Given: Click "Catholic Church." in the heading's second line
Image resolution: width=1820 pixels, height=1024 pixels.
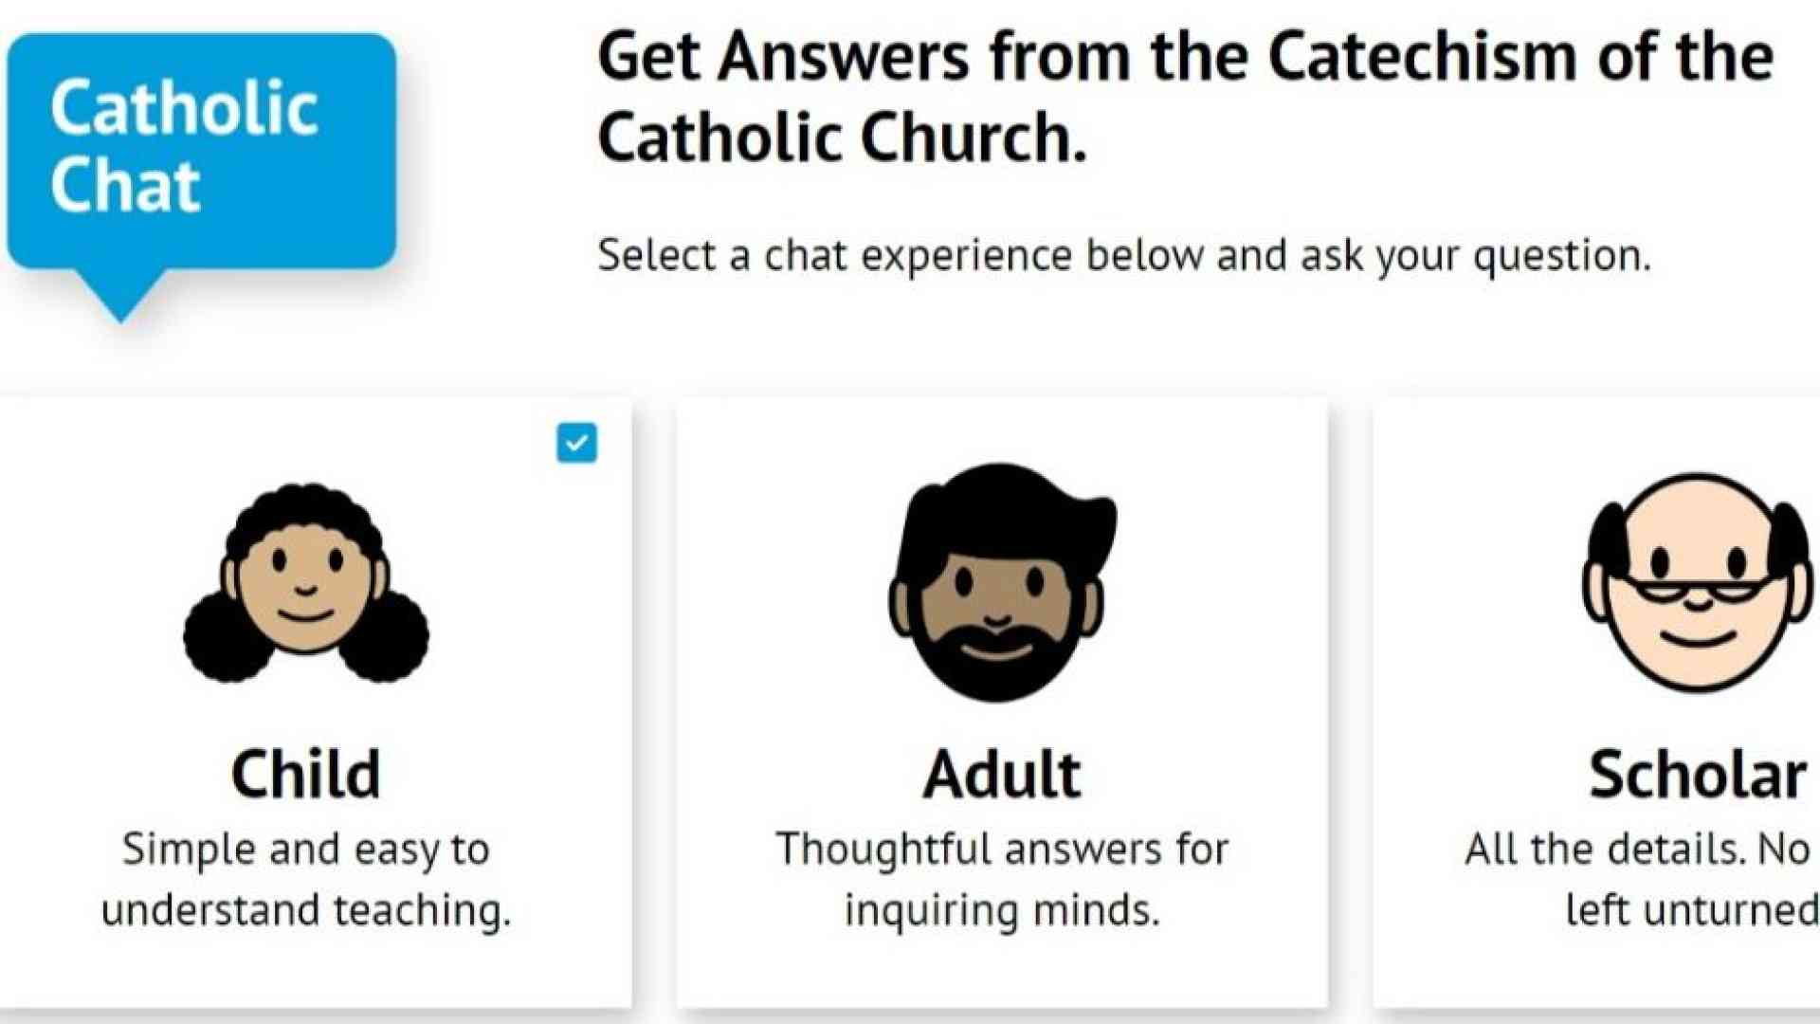Looking at the screenshot, I should (842, 137).
